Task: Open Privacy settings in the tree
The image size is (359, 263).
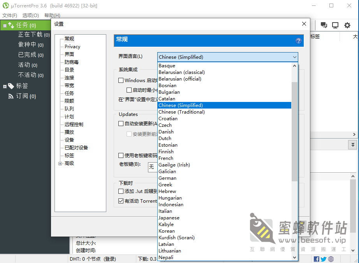Action: (x=72, y=47)
